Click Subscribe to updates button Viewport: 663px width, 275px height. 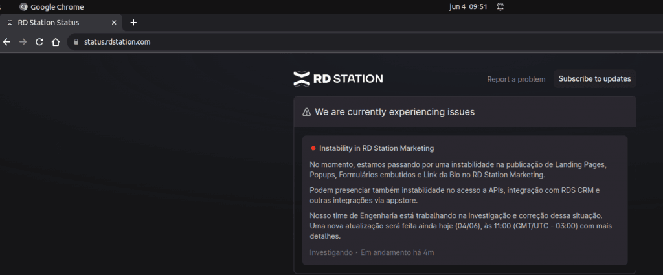(x=594, y=79)
